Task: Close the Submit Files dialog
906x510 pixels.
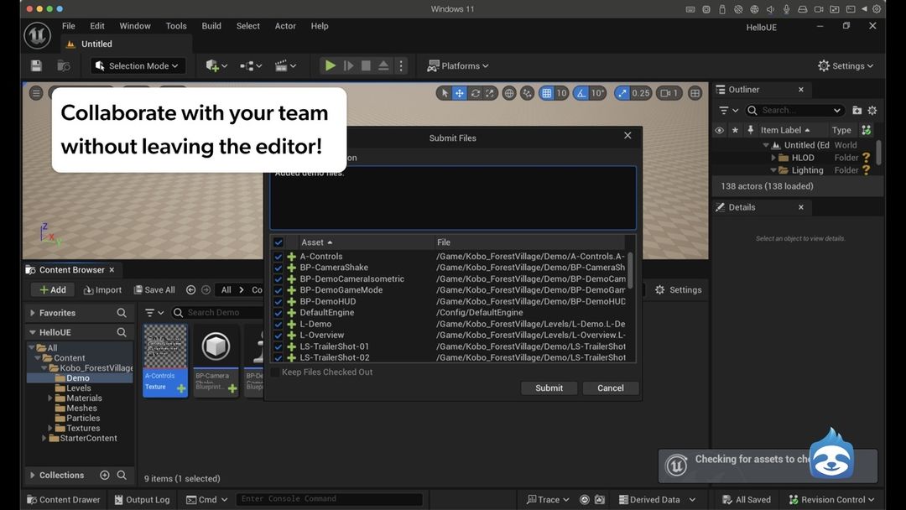Action: tap(627, 136)
